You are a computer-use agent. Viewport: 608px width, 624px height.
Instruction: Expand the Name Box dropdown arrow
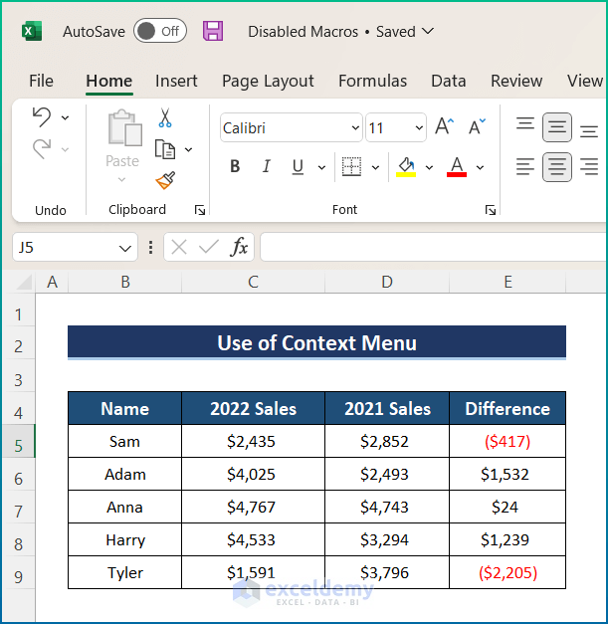[x=125, y=248]
